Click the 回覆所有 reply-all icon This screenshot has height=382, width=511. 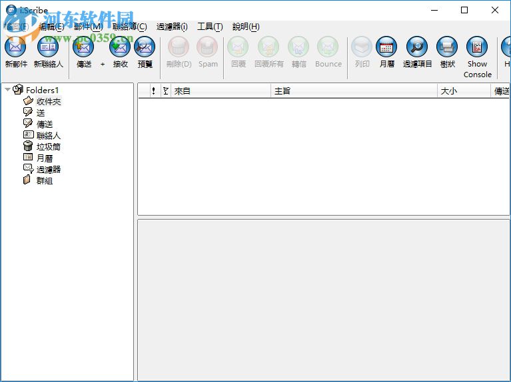268,47
